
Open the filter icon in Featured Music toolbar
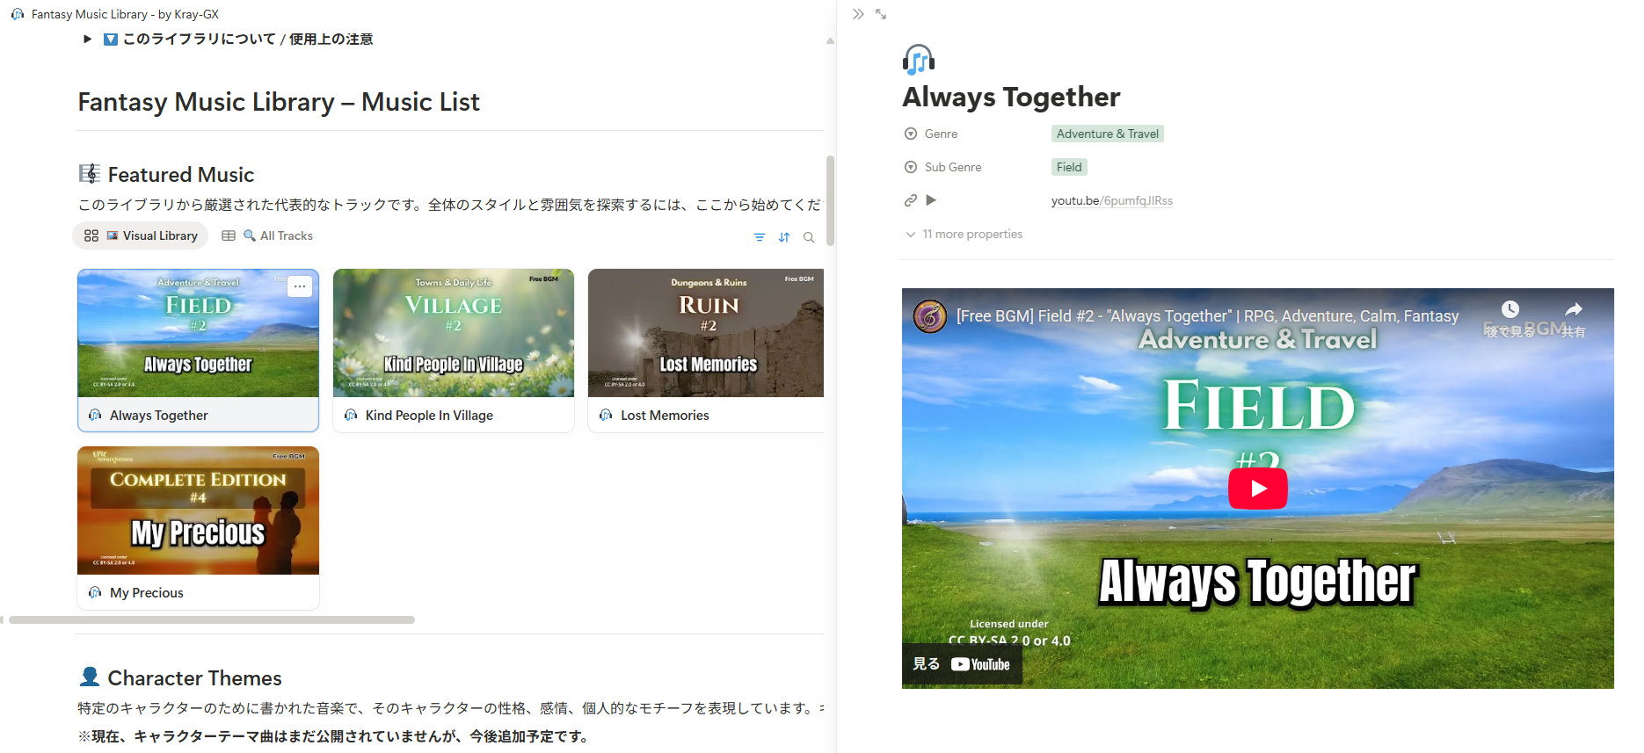760,237
